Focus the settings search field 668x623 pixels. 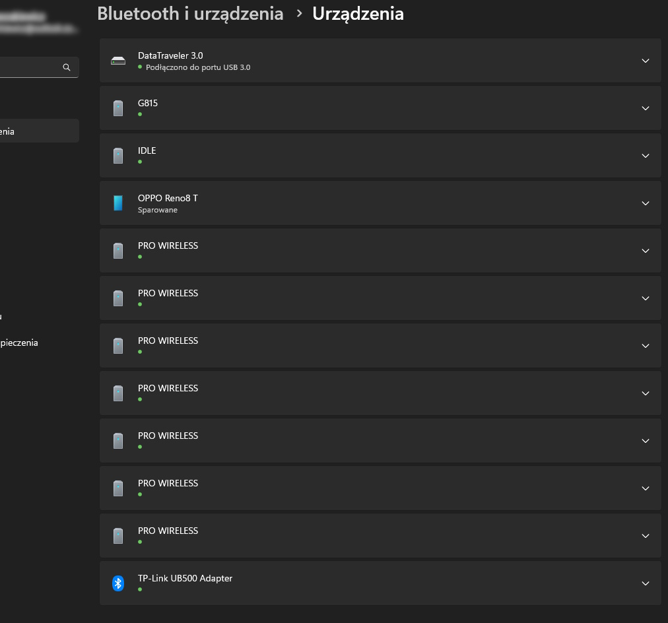coord(39,67)
